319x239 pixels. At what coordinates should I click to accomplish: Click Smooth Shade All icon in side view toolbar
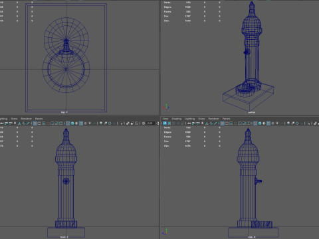tap(260, 123)
